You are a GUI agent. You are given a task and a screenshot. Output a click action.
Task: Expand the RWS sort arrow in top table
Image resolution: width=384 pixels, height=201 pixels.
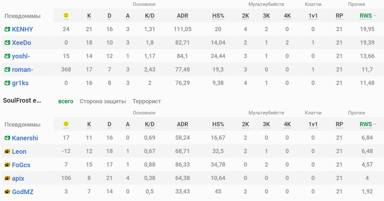coord(375,16)
